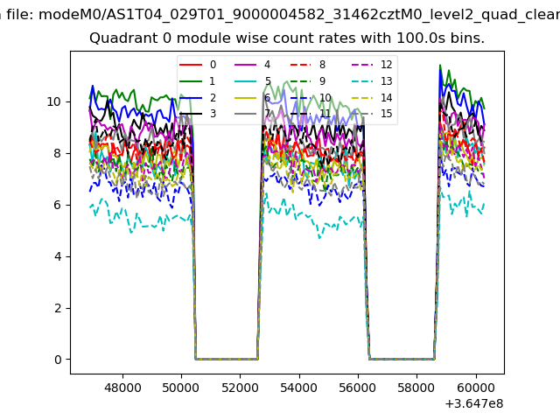Click the x-axis tick label 52000

click(241, 388)
